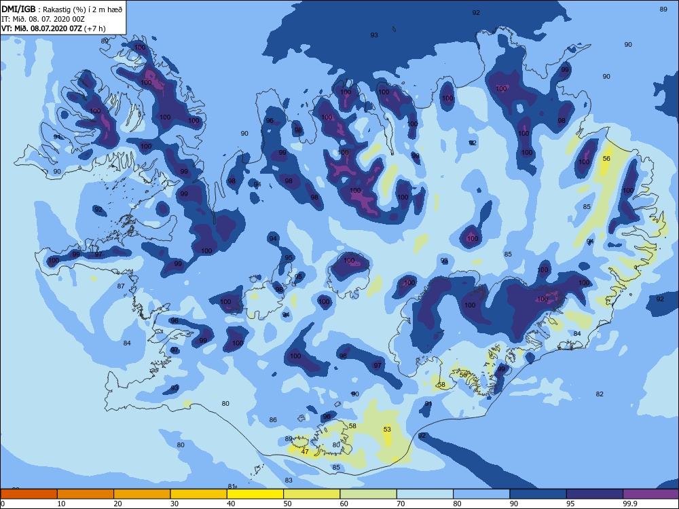Click the legend scale label 20
679x509 pixels.
pos(117,504)
